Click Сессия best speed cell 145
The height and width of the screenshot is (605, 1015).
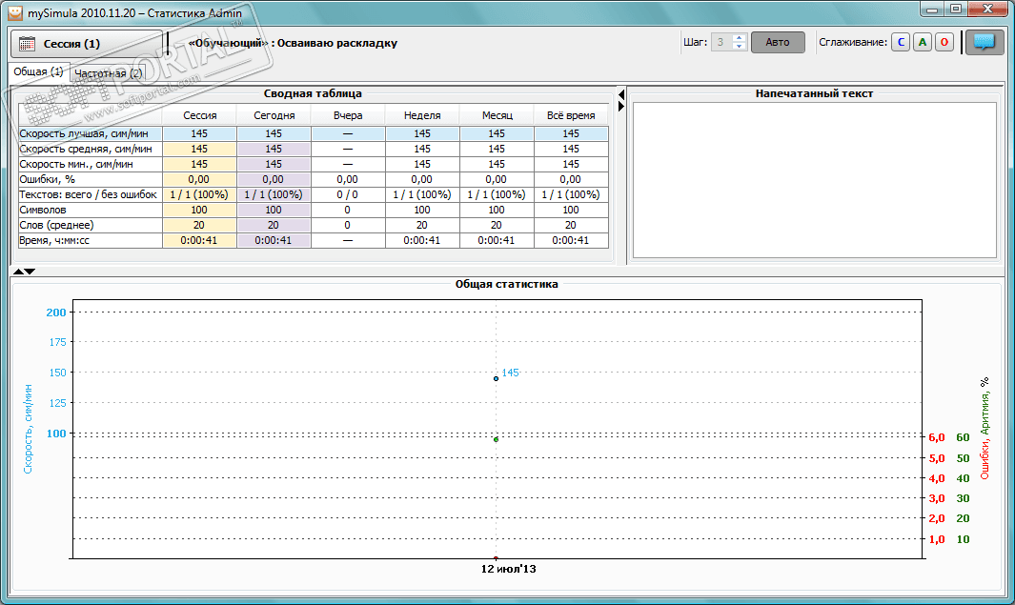199,133
